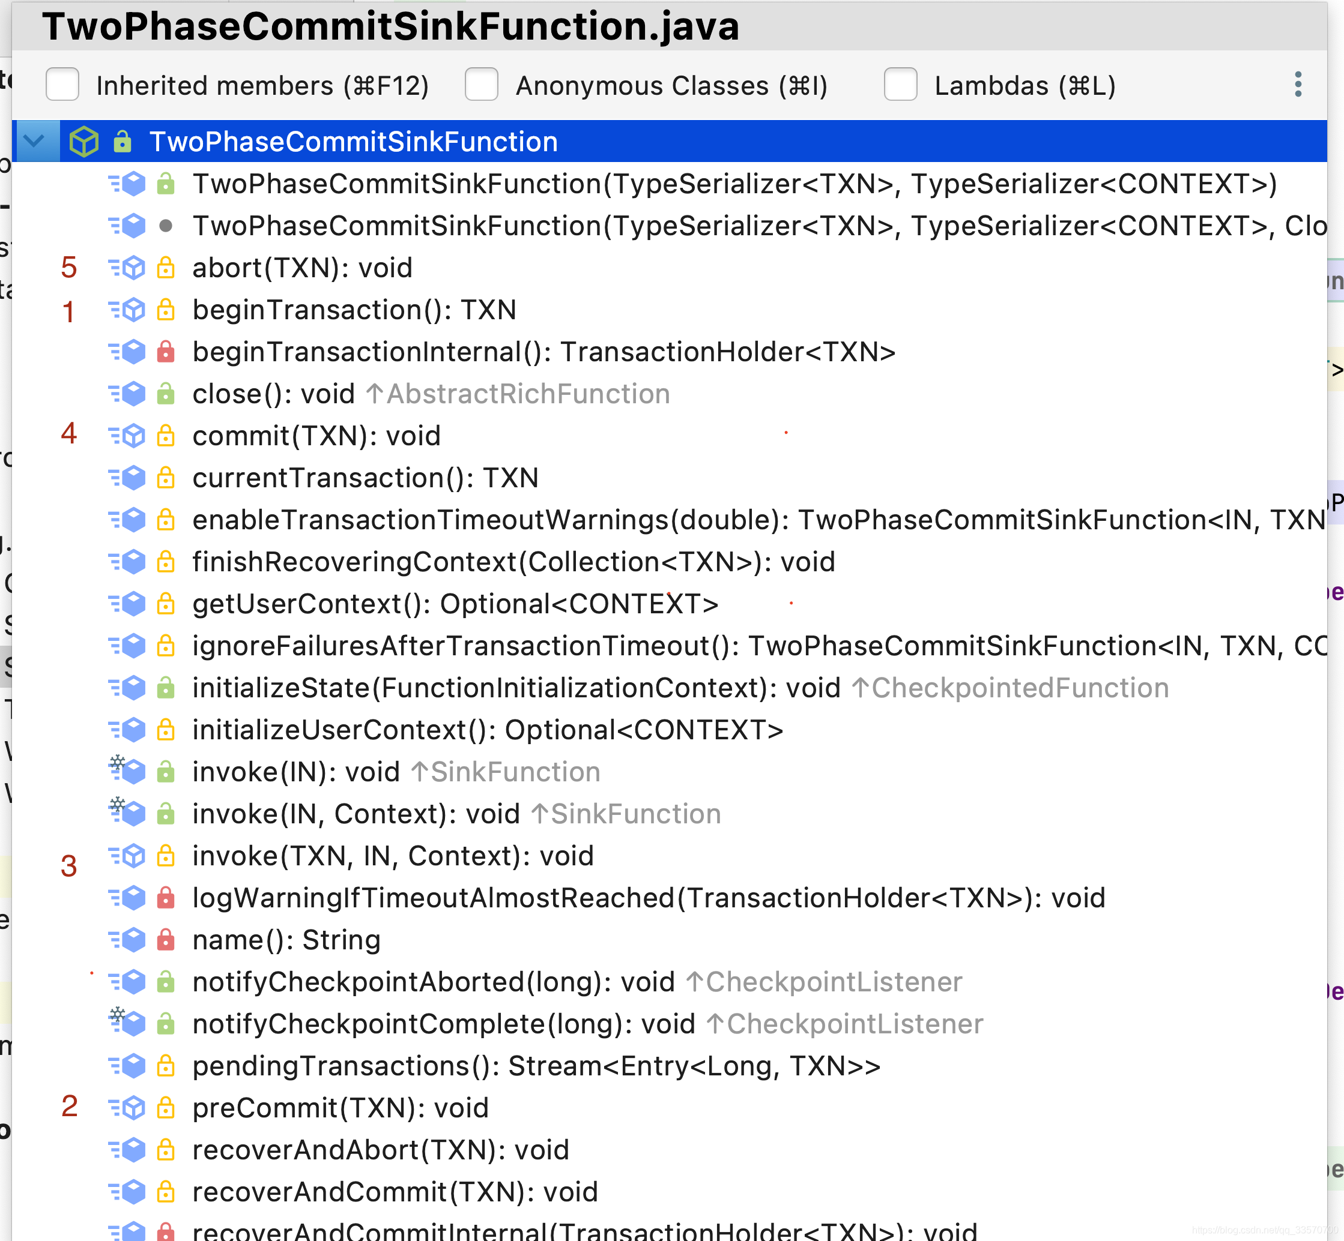The height and width of the screenshot is (1241, 1344).
Task: Click final method icon for invoke(IN, Context)
Action: tap(128, 812)
